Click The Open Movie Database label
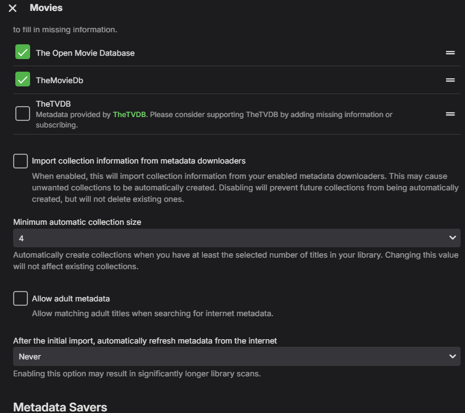 [85, 53]
